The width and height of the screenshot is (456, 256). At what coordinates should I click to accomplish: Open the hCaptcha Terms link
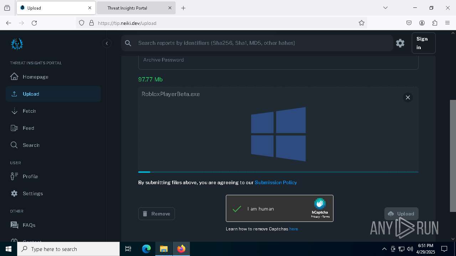click(x=326, y=217)
